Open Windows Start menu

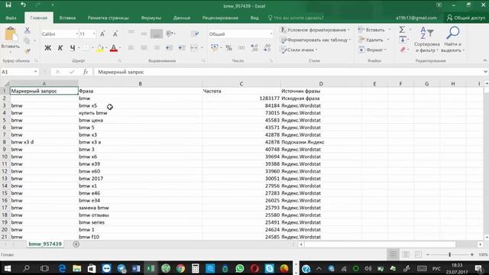coord(8,268)
